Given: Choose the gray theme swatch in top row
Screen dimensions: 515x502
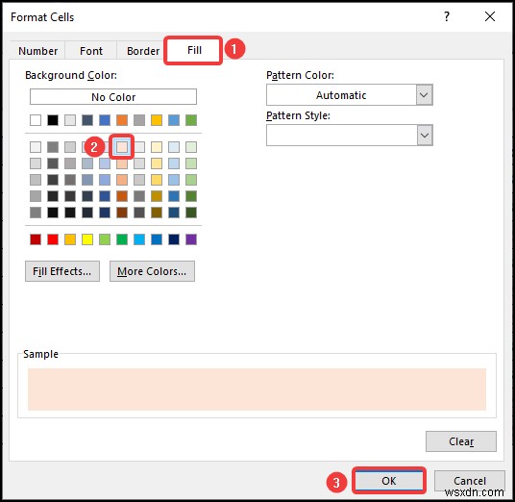Looking at the screenshot, I should [139, 120].
